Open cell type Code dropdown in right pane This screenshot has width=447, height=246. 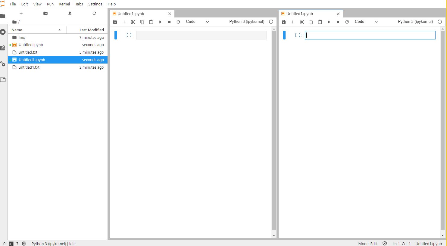[x=366, y=22]
